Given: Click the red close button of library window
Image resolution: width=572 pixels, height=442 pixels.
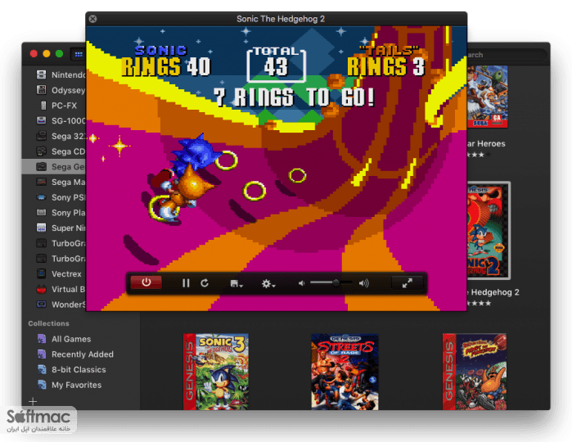Looking at the screenshot, I should 34,54.
